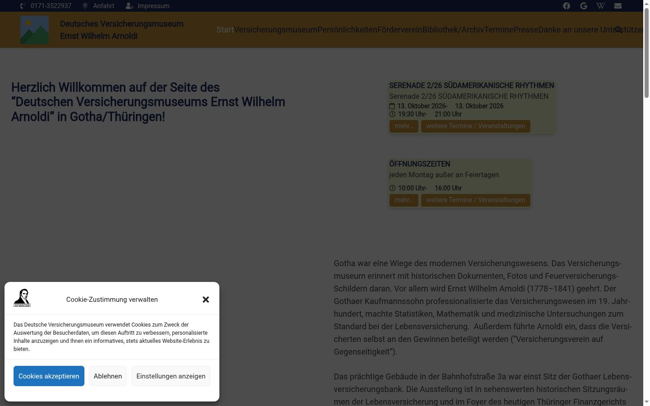Viewport: 650px width, 406px height.
Task: Click the clock icon beside 19:30 Uhr
Action: (x=392, y=114)
